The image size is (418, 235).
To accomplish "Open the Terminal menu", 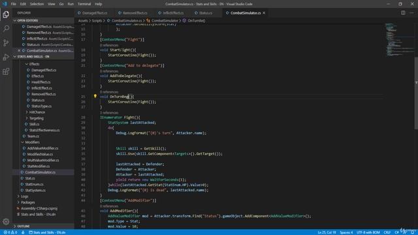I will (84, 4).
